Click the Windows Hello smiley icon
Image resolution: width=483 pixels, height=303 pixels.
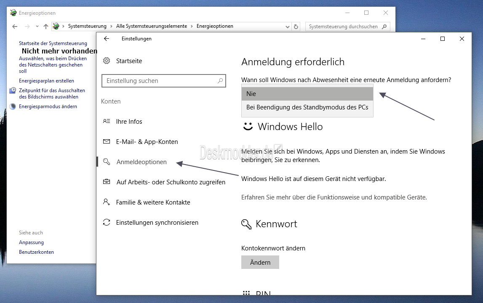click(x=248, y=126)
